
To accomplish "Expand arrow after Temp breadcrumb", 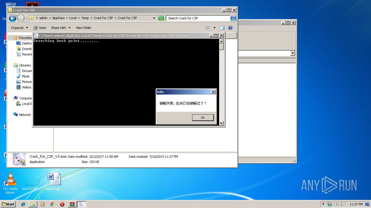I will pyautogui.click(x=91, y=18).
